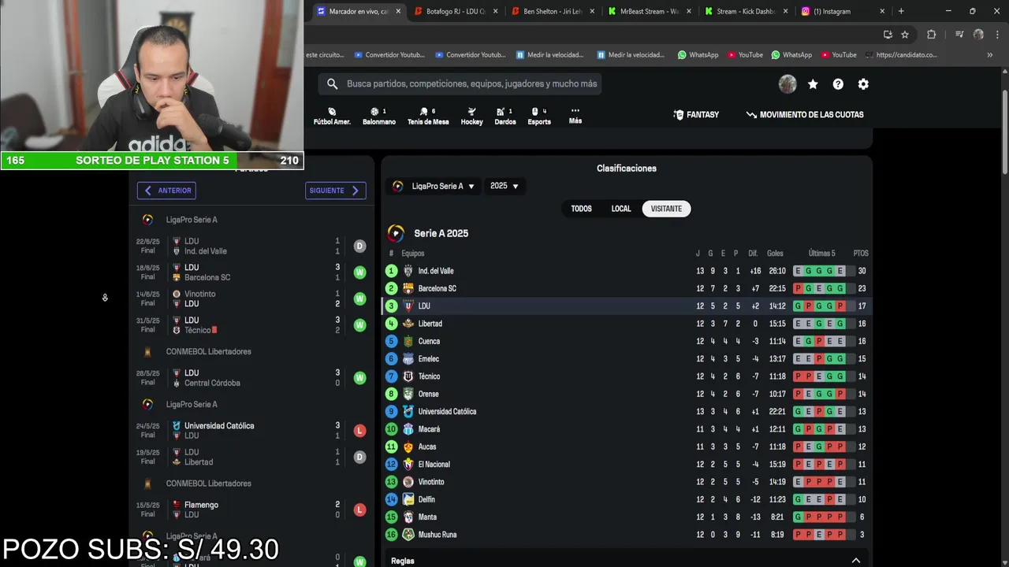
Task: Open the Dardos sport icon
Action: [504, 117]
